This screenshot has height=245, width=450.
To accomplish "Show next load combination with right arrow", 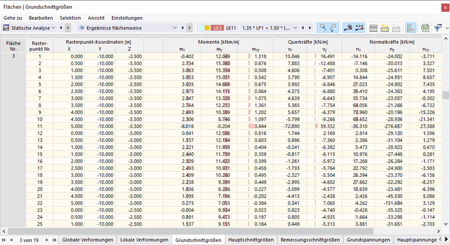I will pyautogui.click(x=310, y=28).
